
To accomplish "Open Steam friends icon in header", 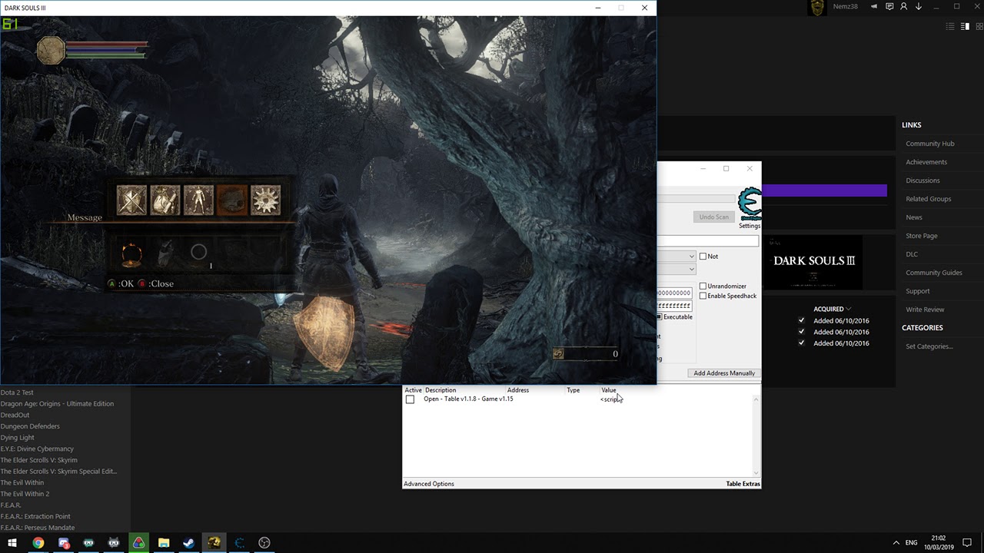I will click(904, 6).
